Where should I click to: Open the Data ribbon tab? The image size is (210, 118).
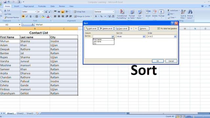pyautogui.click(x=52, y=6)
